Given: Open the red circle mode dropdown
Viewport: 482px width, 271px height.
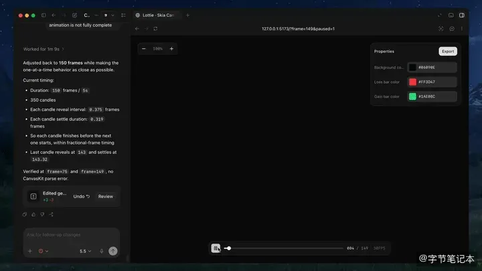Looking at the screenshot, I should click(44, 251).
